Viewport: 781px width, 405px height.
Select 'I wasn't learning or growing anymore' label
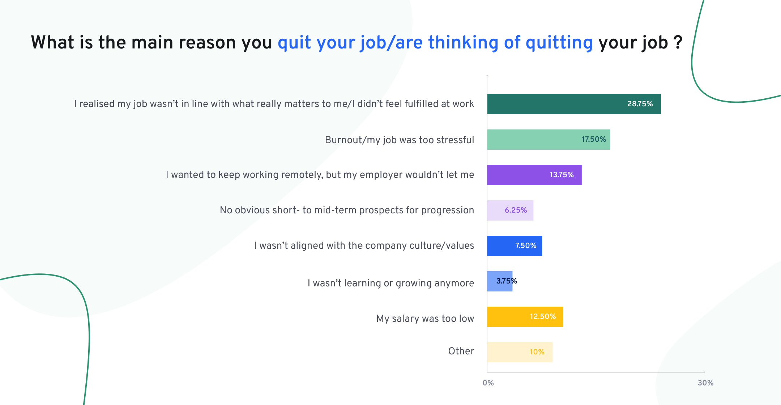390,283
